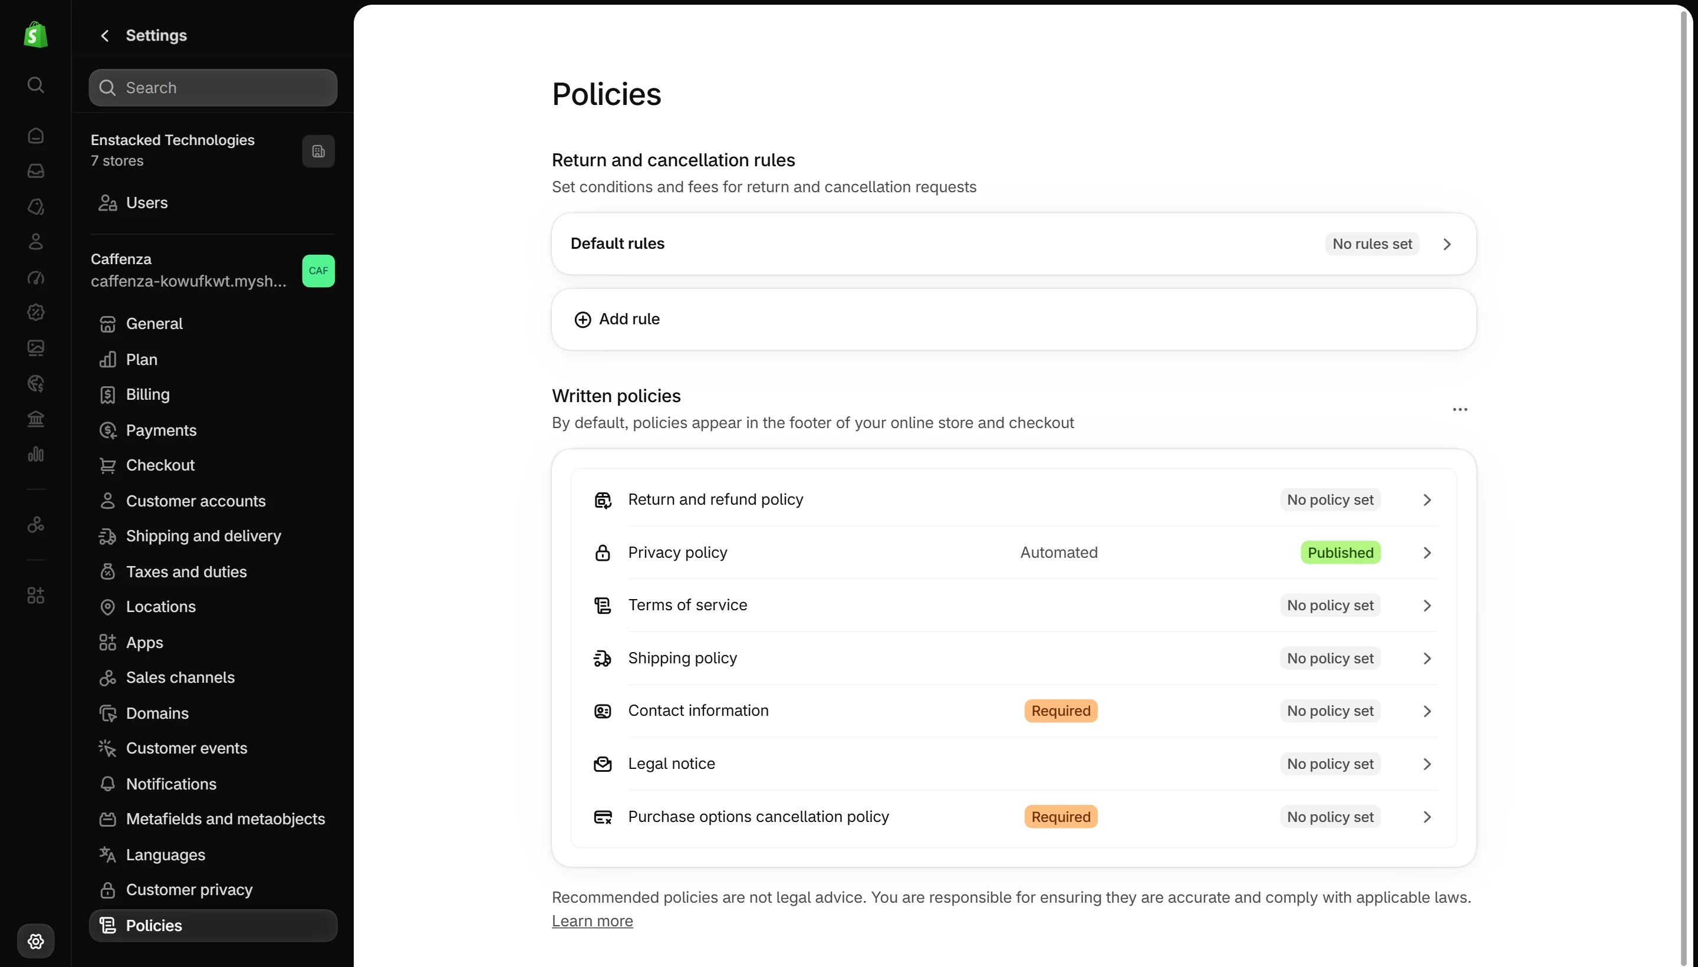Click the Return and refund policy icon

coord(603,500)
